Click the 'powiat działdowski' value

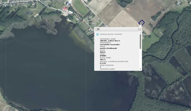coord(108,48)
